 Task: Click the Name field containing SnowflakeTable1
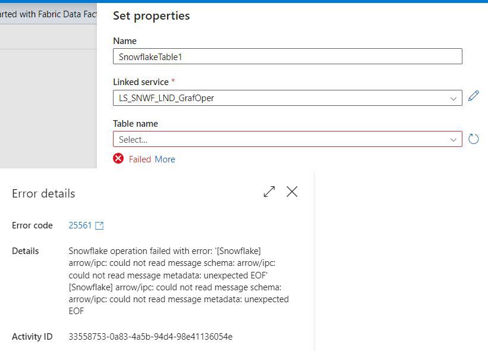[287, 57]
